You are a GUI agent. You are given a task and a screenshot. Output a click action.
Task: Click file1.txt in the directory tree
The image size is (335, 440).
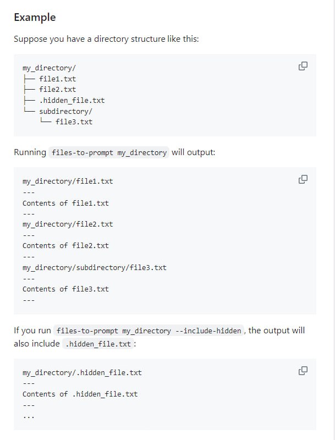[58, 79]
